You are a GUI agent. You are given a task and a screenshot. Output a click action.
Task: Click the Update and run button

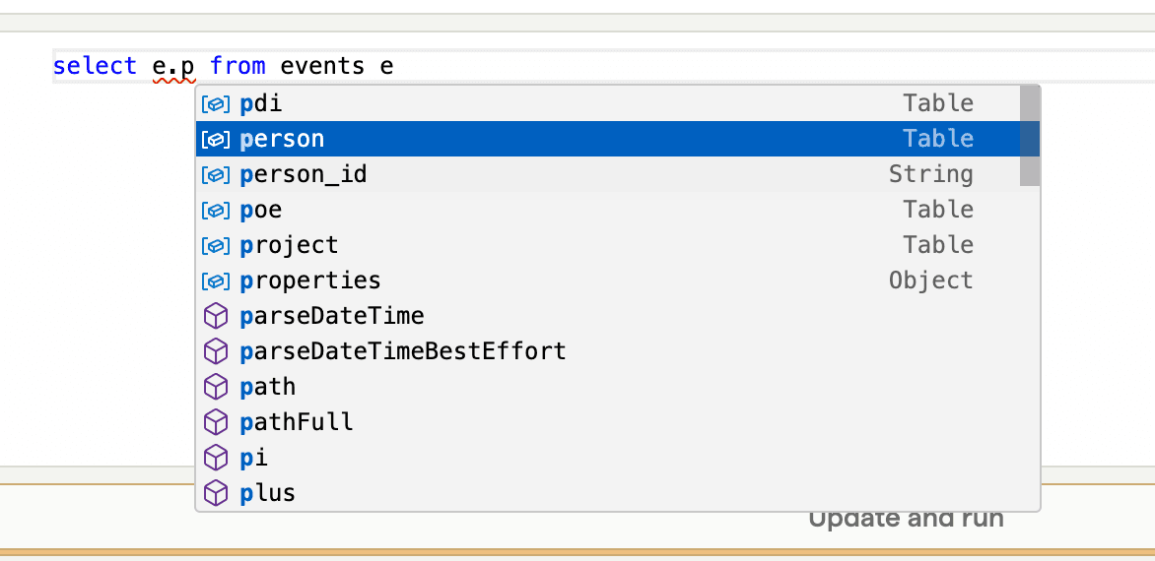tap(906, 519)
